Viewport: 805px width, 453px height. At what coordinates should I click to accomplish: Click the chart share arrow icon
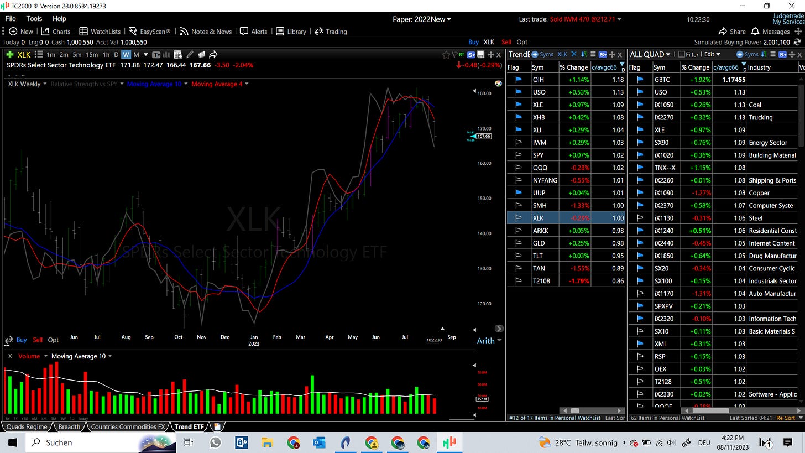pyautogui.click(x=213, y=54)
